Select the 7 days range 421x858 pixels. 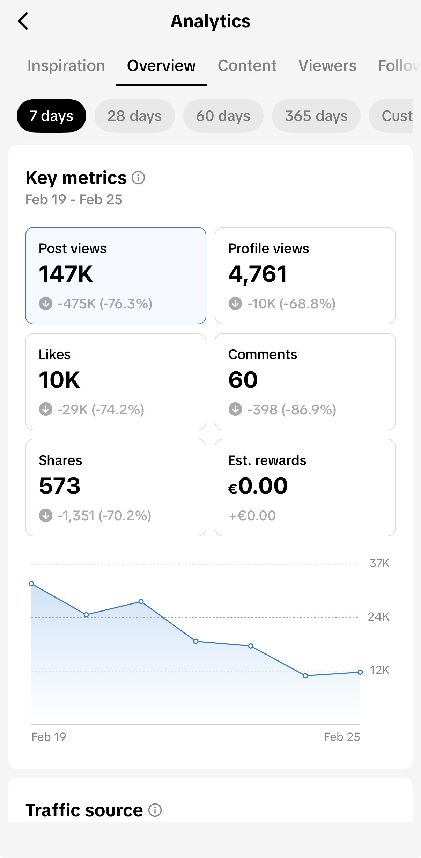(x=51, y=116)
